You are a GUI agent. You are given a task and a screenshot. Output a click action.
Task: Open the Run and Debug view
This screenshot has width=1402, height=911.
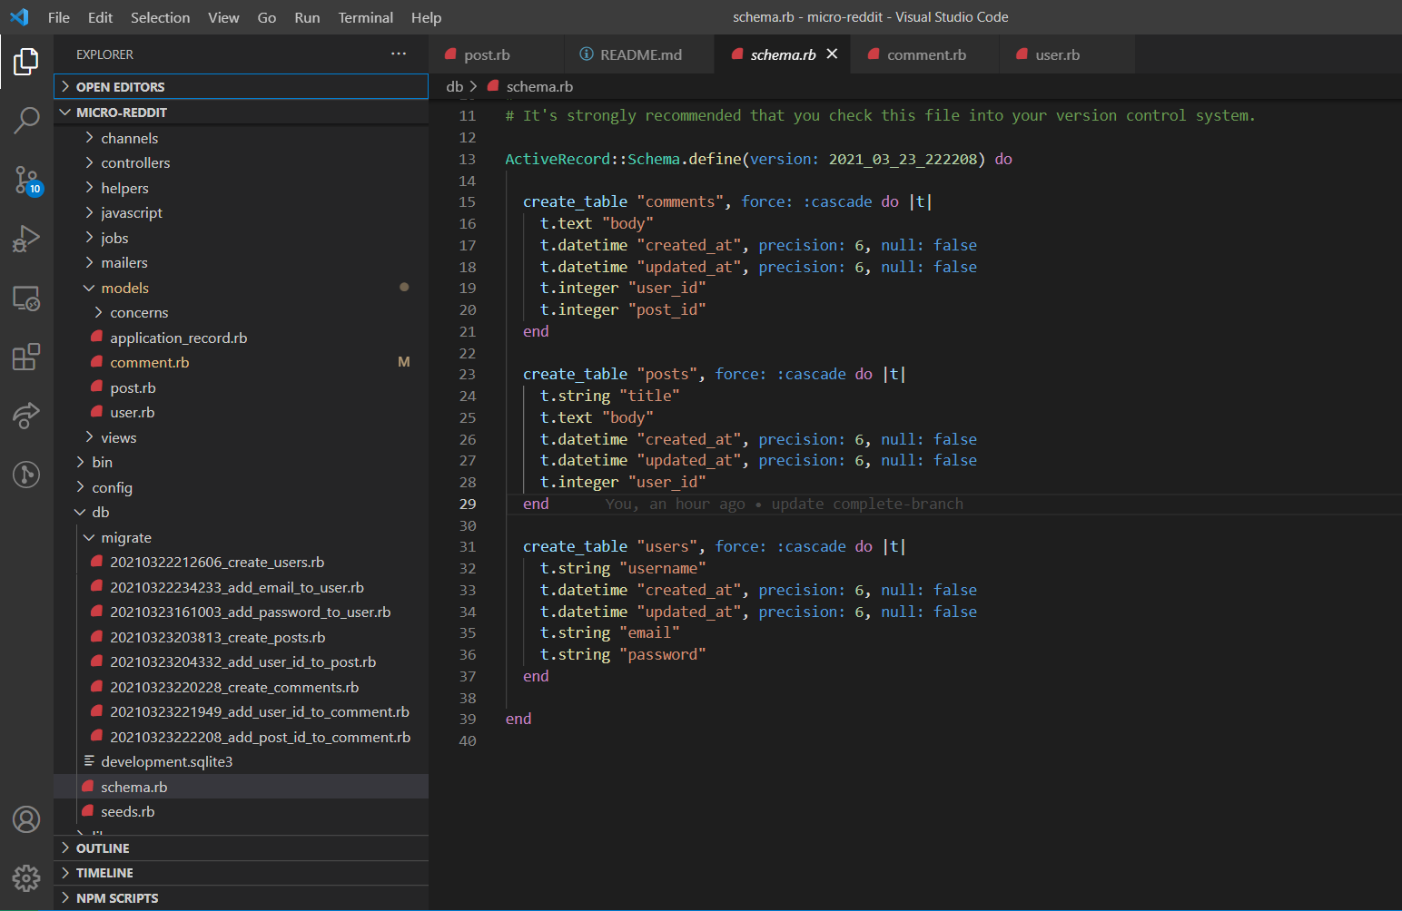(x=26, y=239)
